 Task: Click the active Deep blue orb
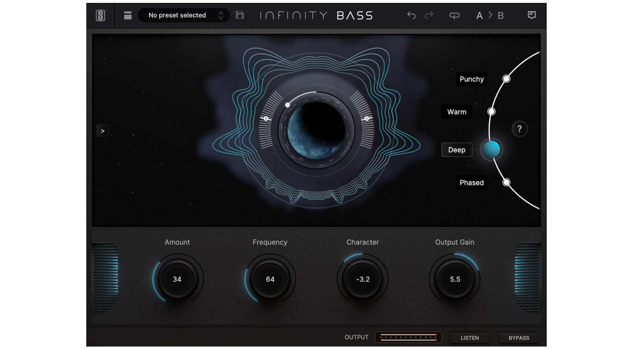(x=491, y=149)
